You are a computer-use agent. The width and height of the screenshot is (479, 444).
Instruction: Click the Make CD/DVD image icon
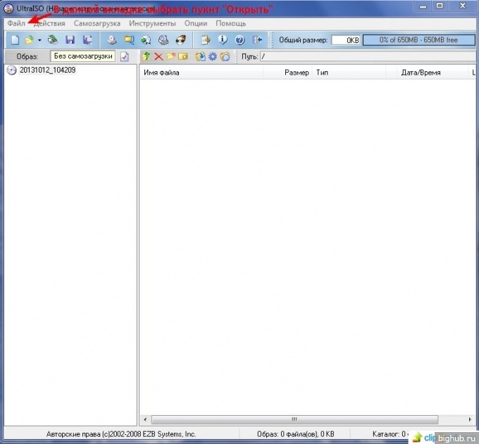pos(112,40)
